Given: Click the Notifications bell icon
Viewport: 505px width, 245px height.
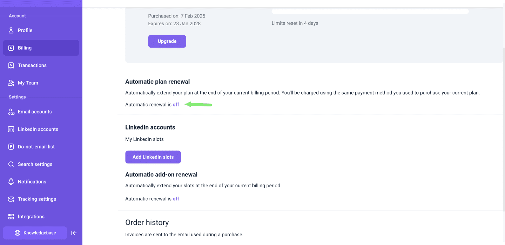Looking at the screenshot, I should tap(11, 182).
